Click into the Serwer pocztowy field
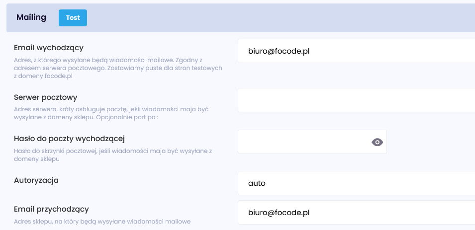Image resolution: width=475 pixels, height=230 pixels. pyautogui.click(x=356, y=100)
